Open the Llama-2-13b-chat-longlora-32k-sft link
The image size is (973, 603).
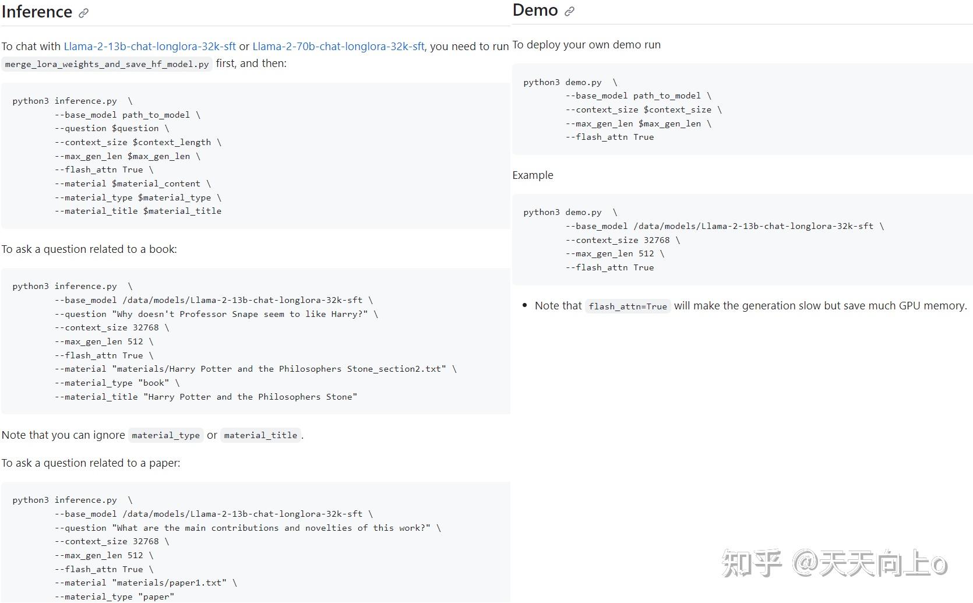[x=150, y=47]
